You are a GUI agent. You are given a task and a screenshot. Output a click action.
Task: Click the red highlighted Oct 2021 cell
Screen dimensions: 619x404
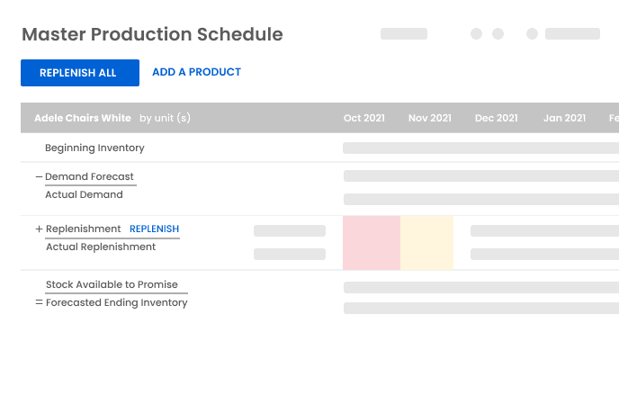tap(371, 243)
